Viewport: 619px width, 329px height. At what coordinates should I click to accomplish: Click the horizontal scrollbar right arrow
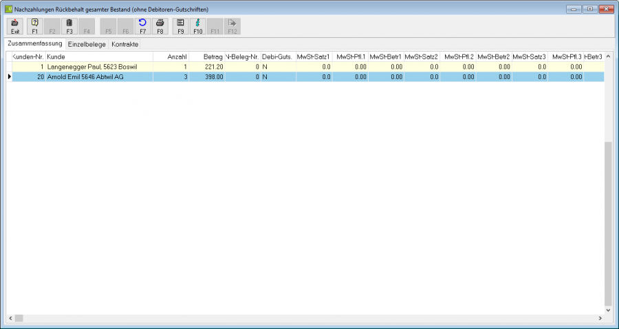600,318
